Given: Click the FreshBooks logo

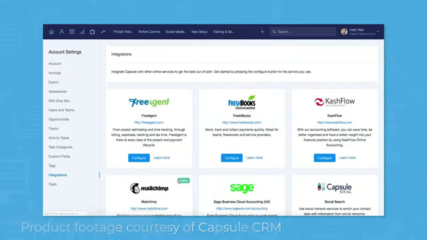Looking at the screenshot, I should pos(242,102).
